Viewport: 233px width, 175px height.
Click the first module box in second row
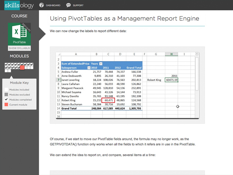click(6, 68)
